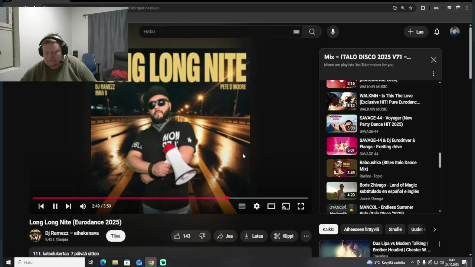Image resolution: width=475 pixels, height=267 pixels.
Task: Pause the video with the pause button
Action: 55,206
